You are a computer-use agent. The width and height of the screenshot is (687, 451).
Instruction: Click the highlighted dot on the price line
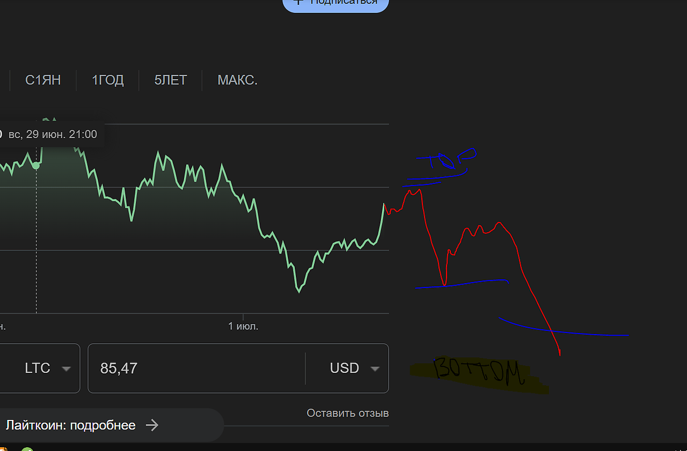pos(36,165)
